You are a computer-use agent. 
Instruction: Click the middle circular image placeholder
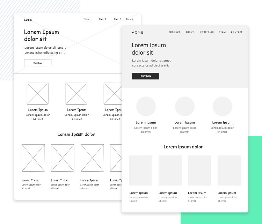click(185, 106)
